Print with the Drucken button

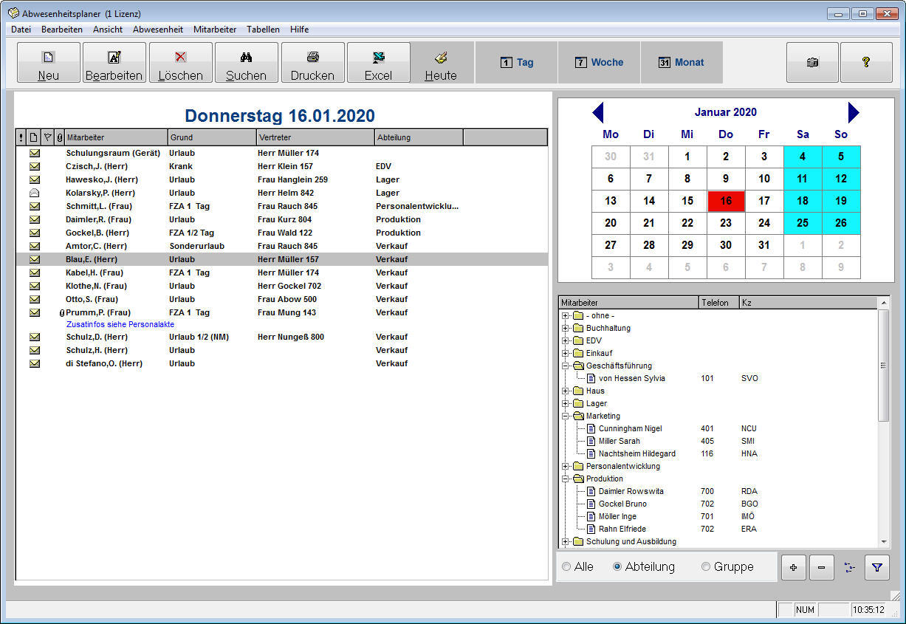tap(312, 63)
